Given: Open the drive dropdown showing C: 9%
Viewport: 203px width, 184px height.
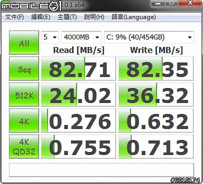Looking at the screenshot, I should [x=149, y=37].
